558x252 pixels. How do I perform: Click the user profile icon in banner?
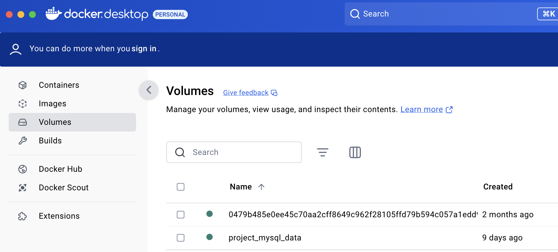point(16,49)
